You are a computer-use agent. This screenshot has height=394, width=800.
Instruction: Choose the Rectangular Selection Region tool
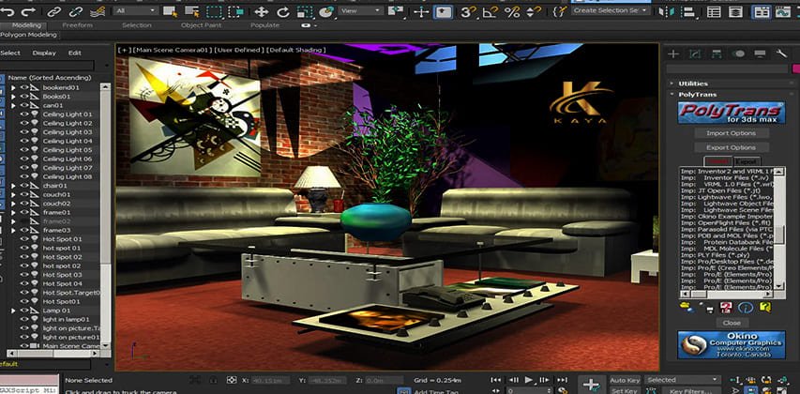point(214,11)
